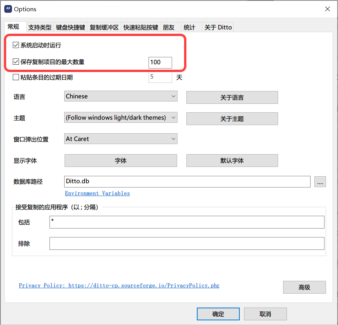This screenshot has width=338, height=325.
Task: Click the 数据库路径 field containing Ditto.db
Action: click(187, 182)
